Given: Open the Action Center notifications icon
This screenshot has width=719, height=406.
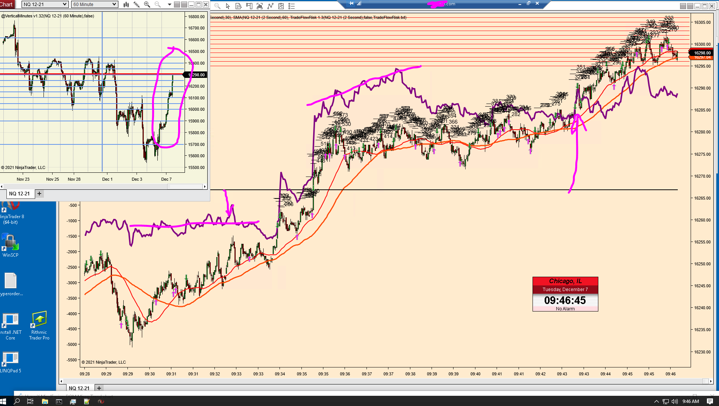Looking at the screenshot, I should click(x=710, y=401).
